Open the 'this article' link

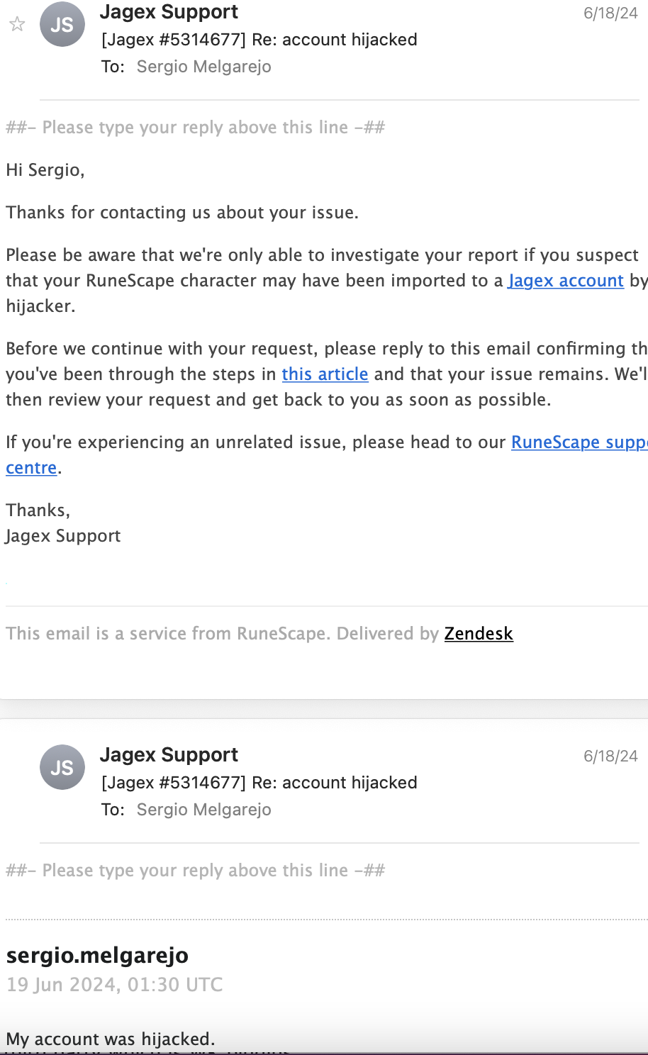pyautogui.click(x=325, y=374)
